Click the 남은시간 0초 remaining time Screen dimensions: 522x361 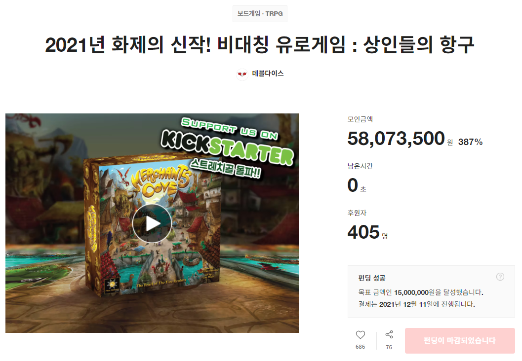(x=357, y=185)
